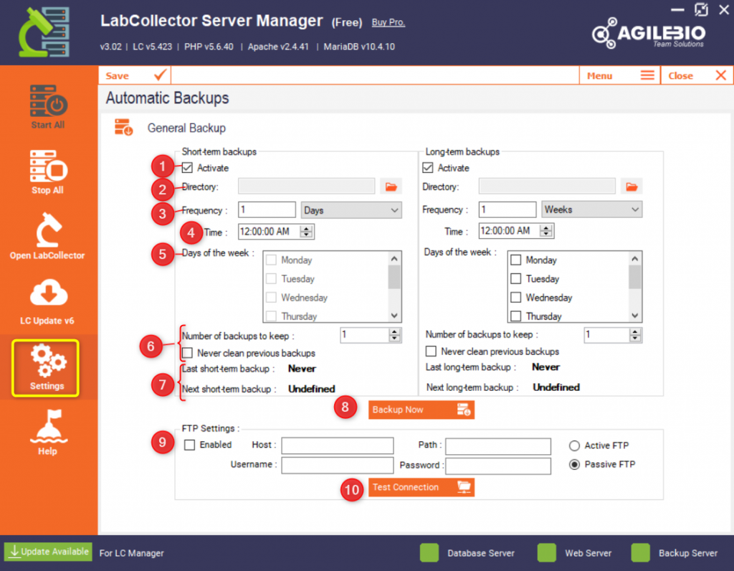Screen dimensions: 734x571
Task: Click the FTP Host input field
Action: (x=338, y=446)
